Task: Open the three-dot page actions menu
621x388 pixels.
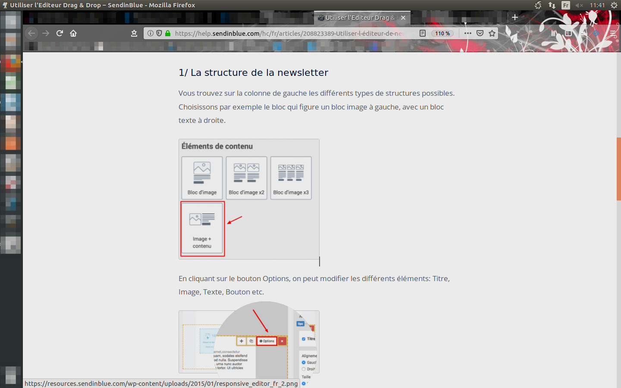Action: tap(468, 33)
